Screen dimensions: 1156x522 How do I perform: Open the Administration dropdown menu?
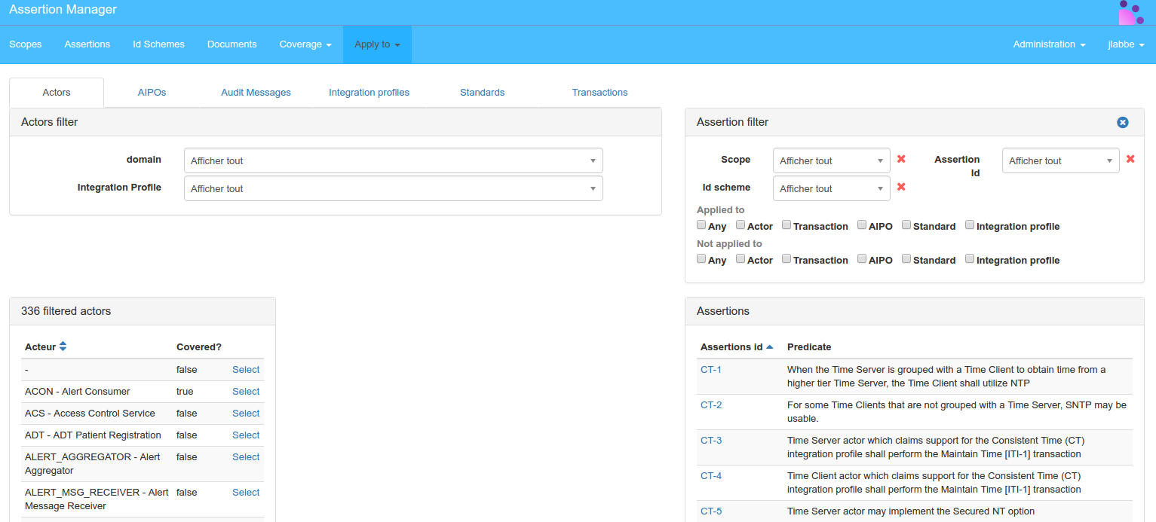[1048, 44]
